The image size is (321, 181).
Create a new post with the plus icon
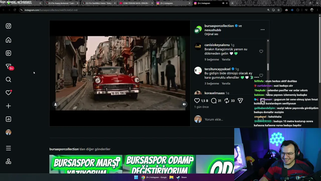coord(9,106)
